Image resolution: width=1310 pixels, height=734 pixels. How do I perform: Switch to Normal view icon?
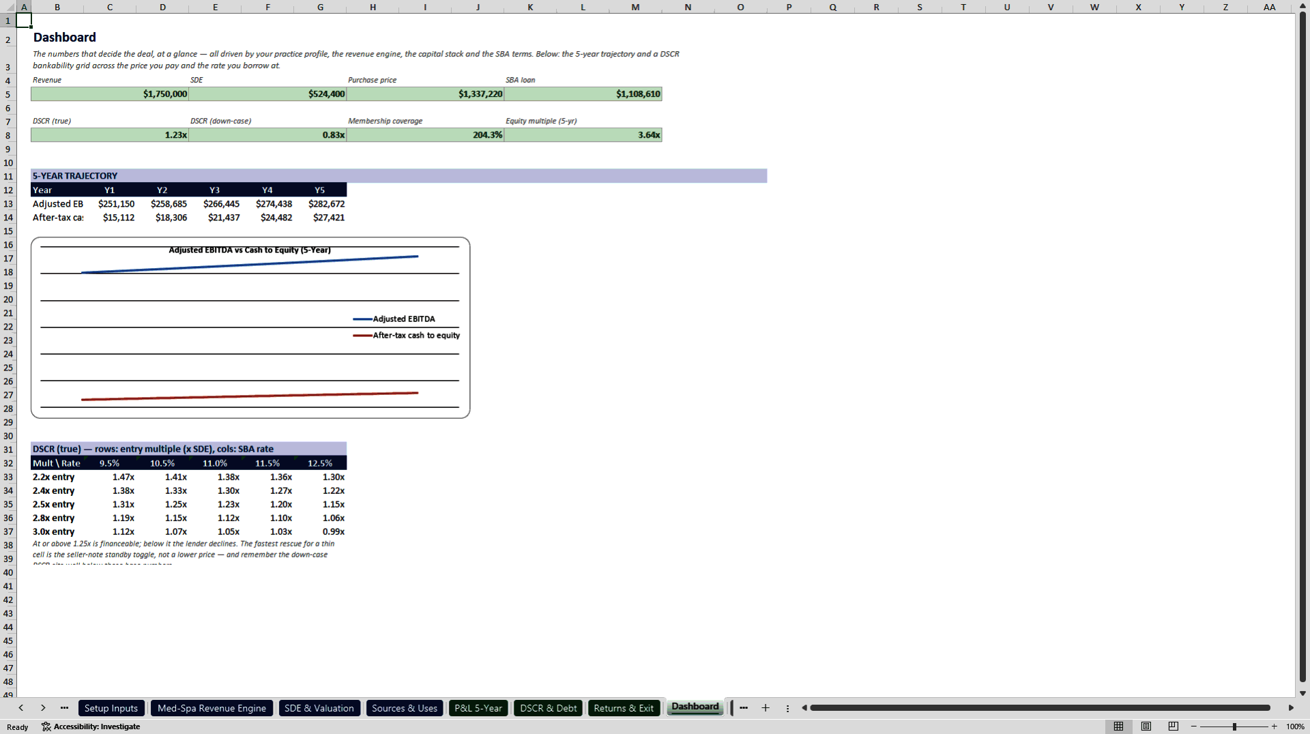click(x=1118, y=726)
